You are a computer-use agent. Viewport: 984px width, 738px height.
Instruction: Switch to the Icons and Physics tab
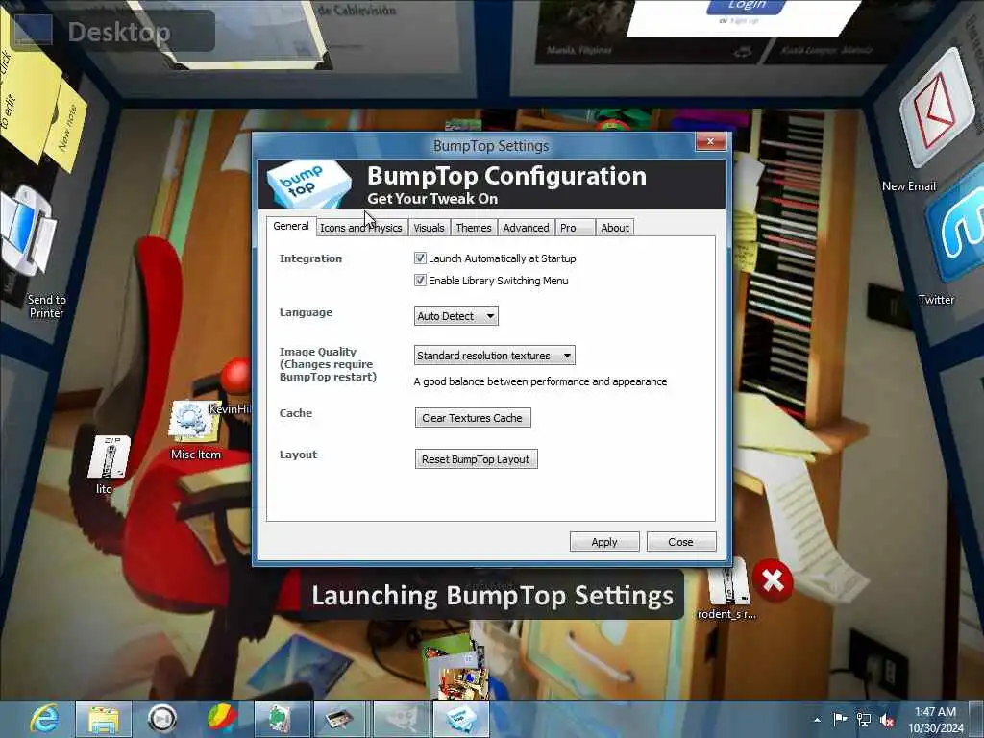click(x=361, y=227)
